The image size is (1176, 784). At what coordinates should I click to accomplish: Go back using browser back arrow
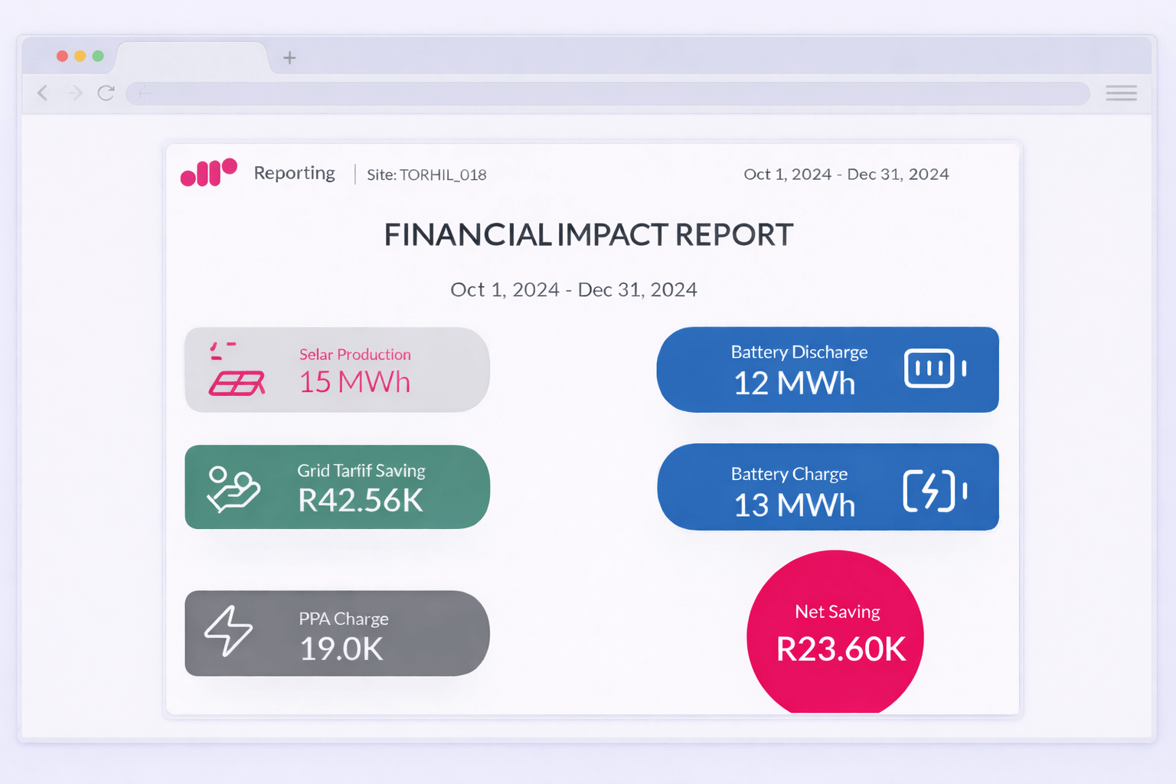tap(44, 93)
